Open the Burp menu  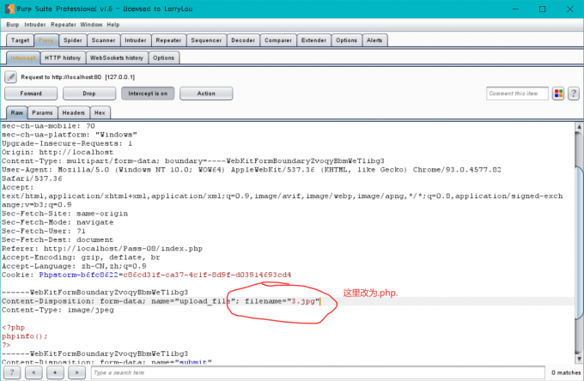click(x=13, y=25)
